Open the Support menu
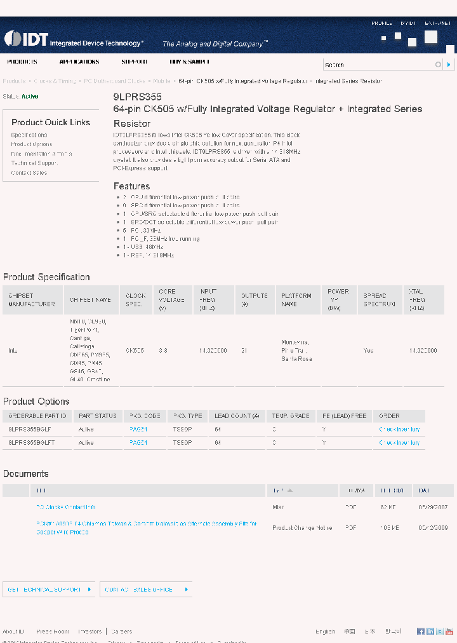This screenshot has height=643, width=457. [135, 62]
